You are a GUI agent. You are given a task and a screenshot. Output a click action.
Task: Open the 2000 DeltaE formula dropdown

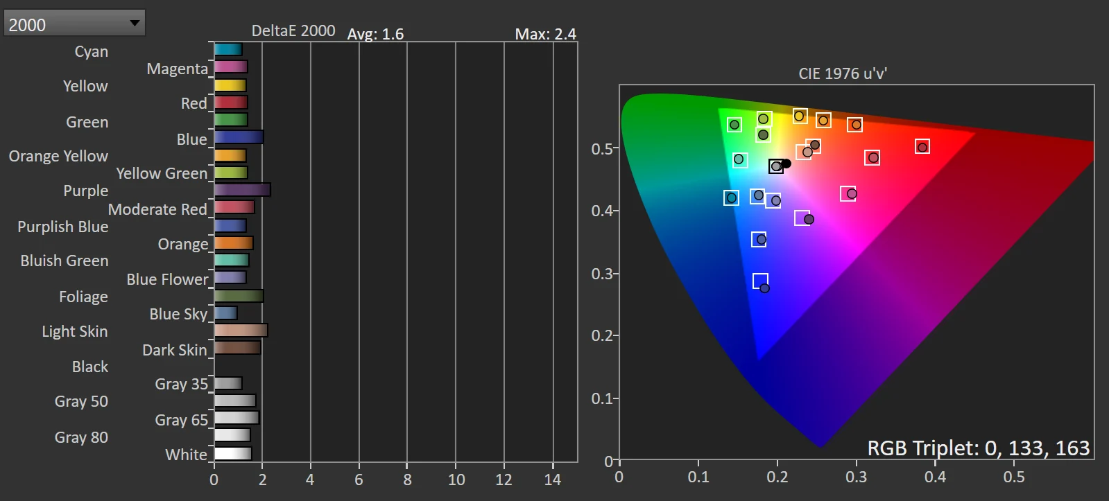(x=74, y=24)
